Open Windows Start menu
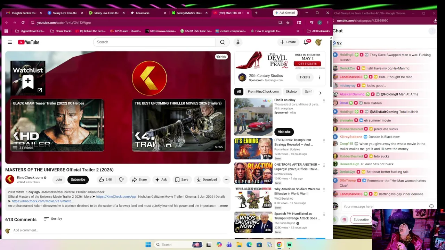This screenshot has width=445, height=250. 148,244
